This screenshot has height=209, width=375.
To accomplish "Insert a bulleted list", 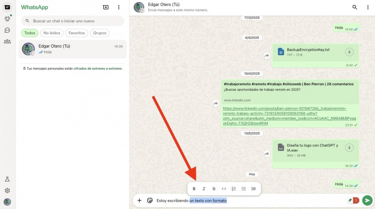I will click(244, 189).
